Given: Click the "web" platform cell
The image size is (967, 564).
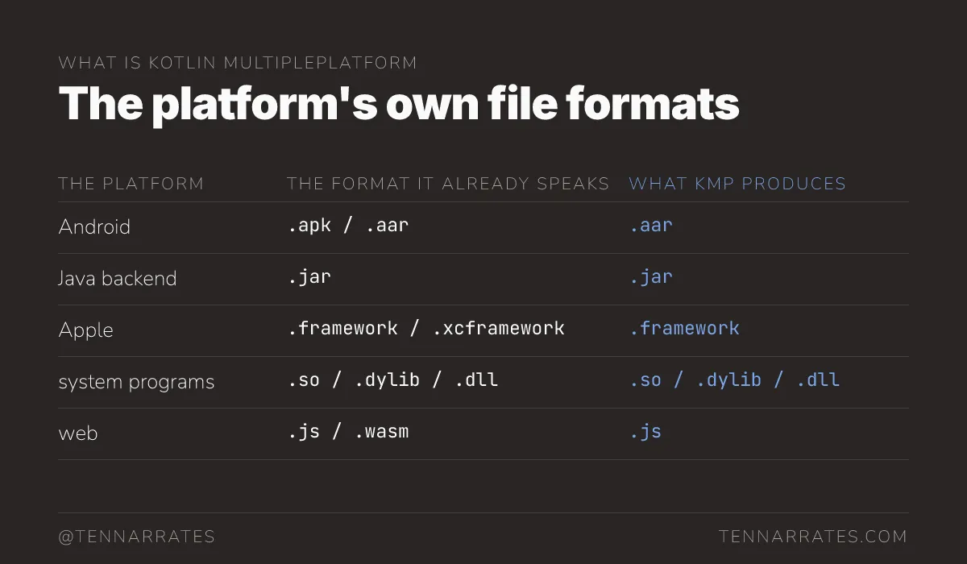Looking at the screenshot, I should click(78, 433).
